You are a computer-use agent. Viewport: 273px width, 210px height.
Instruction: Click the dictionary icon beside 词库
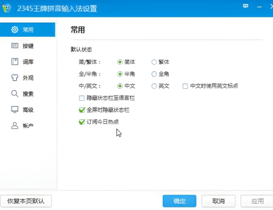(x=15, y=62)
